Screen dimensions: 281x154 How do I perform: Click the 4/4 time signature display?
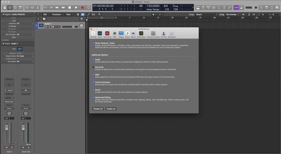165,6
